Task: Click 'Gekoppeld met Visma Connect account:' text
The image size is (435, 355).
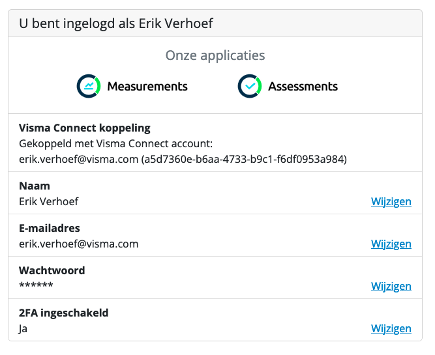Action: [x=115, y=144]
